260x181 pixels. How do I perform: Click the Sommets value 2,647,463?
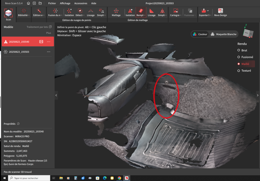pos(22,151)
